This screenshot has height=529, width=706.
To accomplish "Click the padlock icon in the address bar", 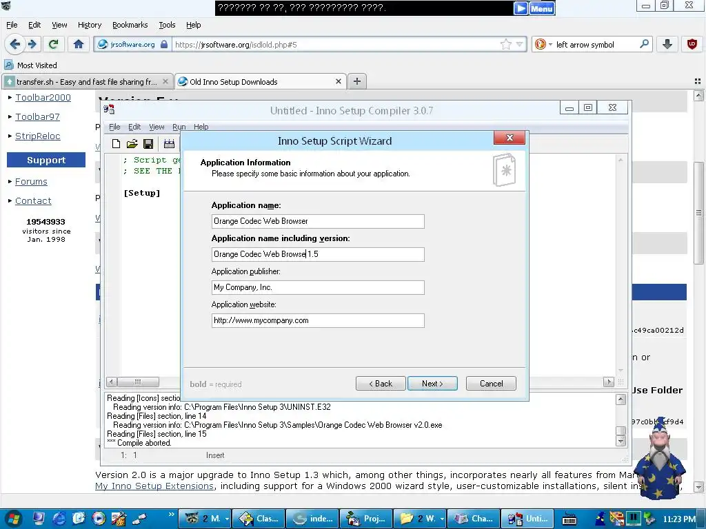I will point(164,44).
